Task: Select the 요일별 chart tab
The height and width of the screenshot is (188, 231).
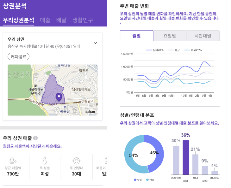Action: 170,36
